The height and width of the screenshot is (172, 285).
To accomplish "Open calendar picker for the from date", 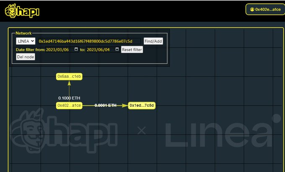I will pos(76,49).
